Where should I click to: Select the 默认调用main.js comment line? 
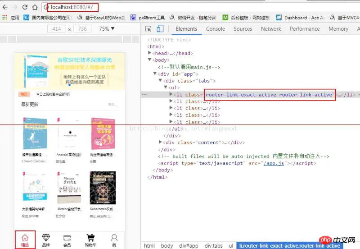pyautogui.click(x=189, y=67)
